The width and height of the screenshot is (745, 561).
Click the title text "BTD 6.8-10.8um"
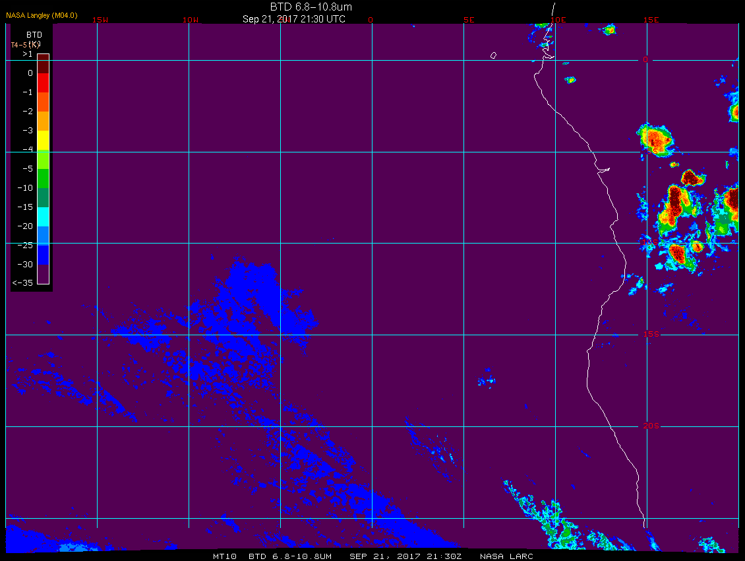311,7
